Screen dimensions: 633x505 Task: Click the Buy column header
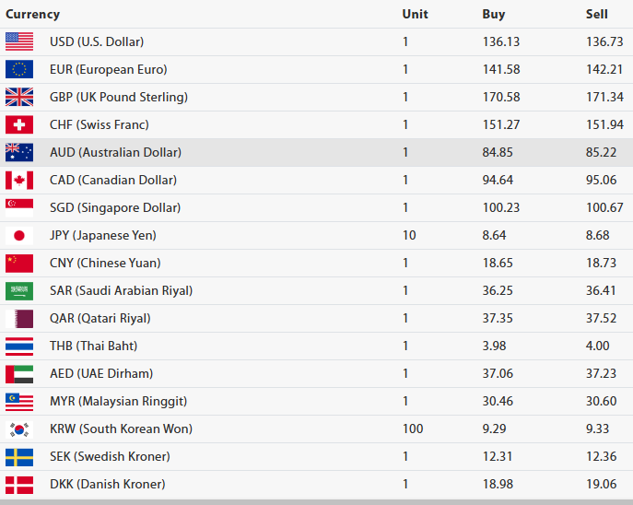click(494, 14)
